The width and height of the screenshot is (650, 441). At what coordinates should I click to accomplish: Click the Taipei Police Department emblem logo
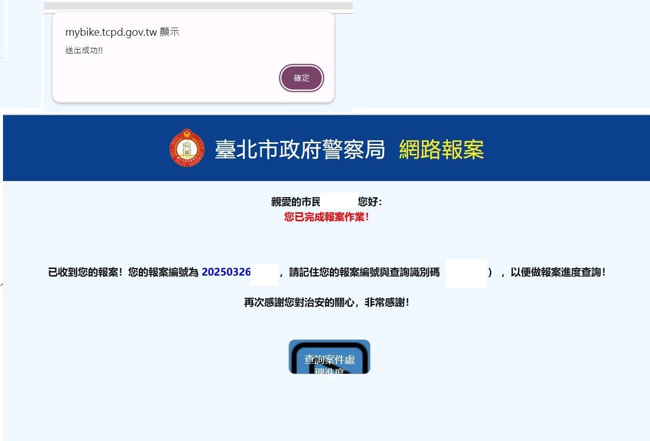tap(187, 148)
